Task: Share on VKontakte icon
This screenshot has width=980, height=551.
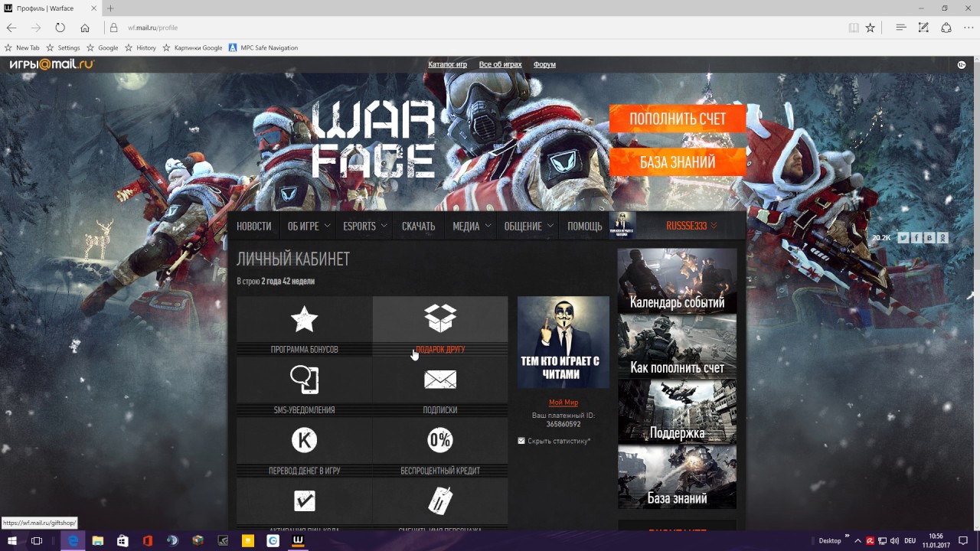Action: [x=929, y=238]
